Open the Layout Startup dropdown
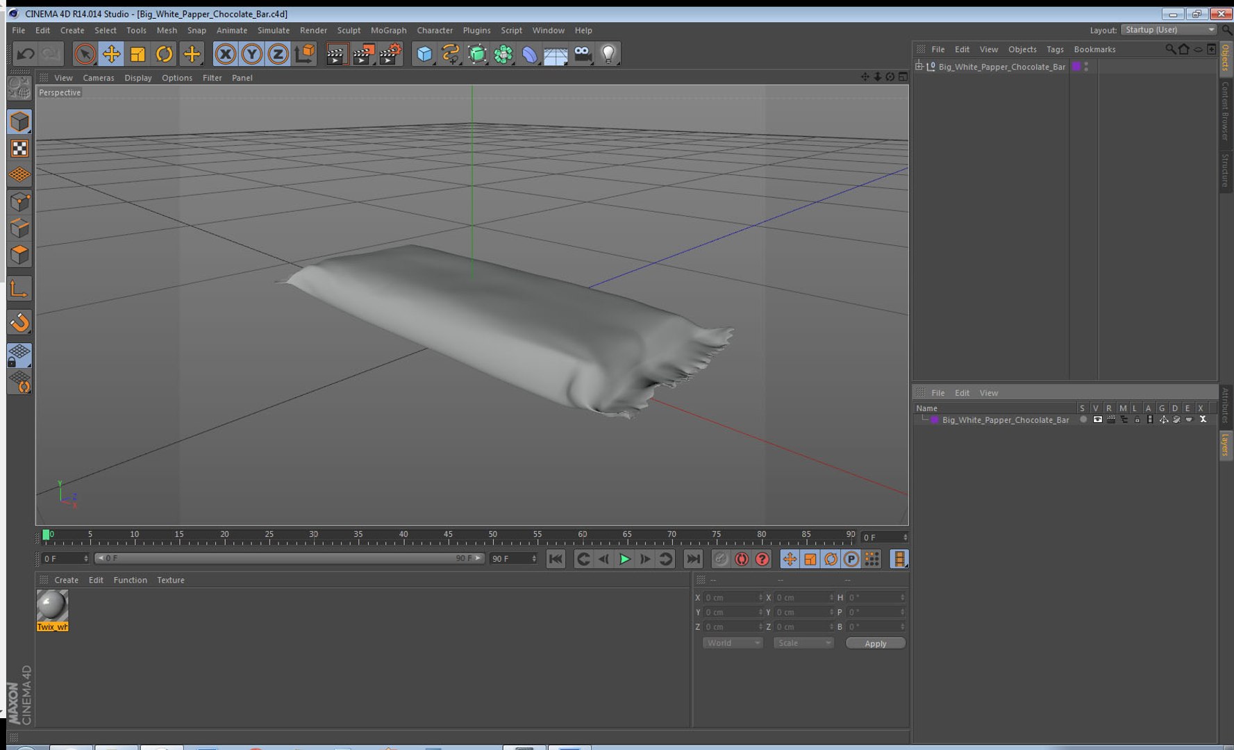The height and width of the screenshot is (750, 1234). coord(1169,30)
